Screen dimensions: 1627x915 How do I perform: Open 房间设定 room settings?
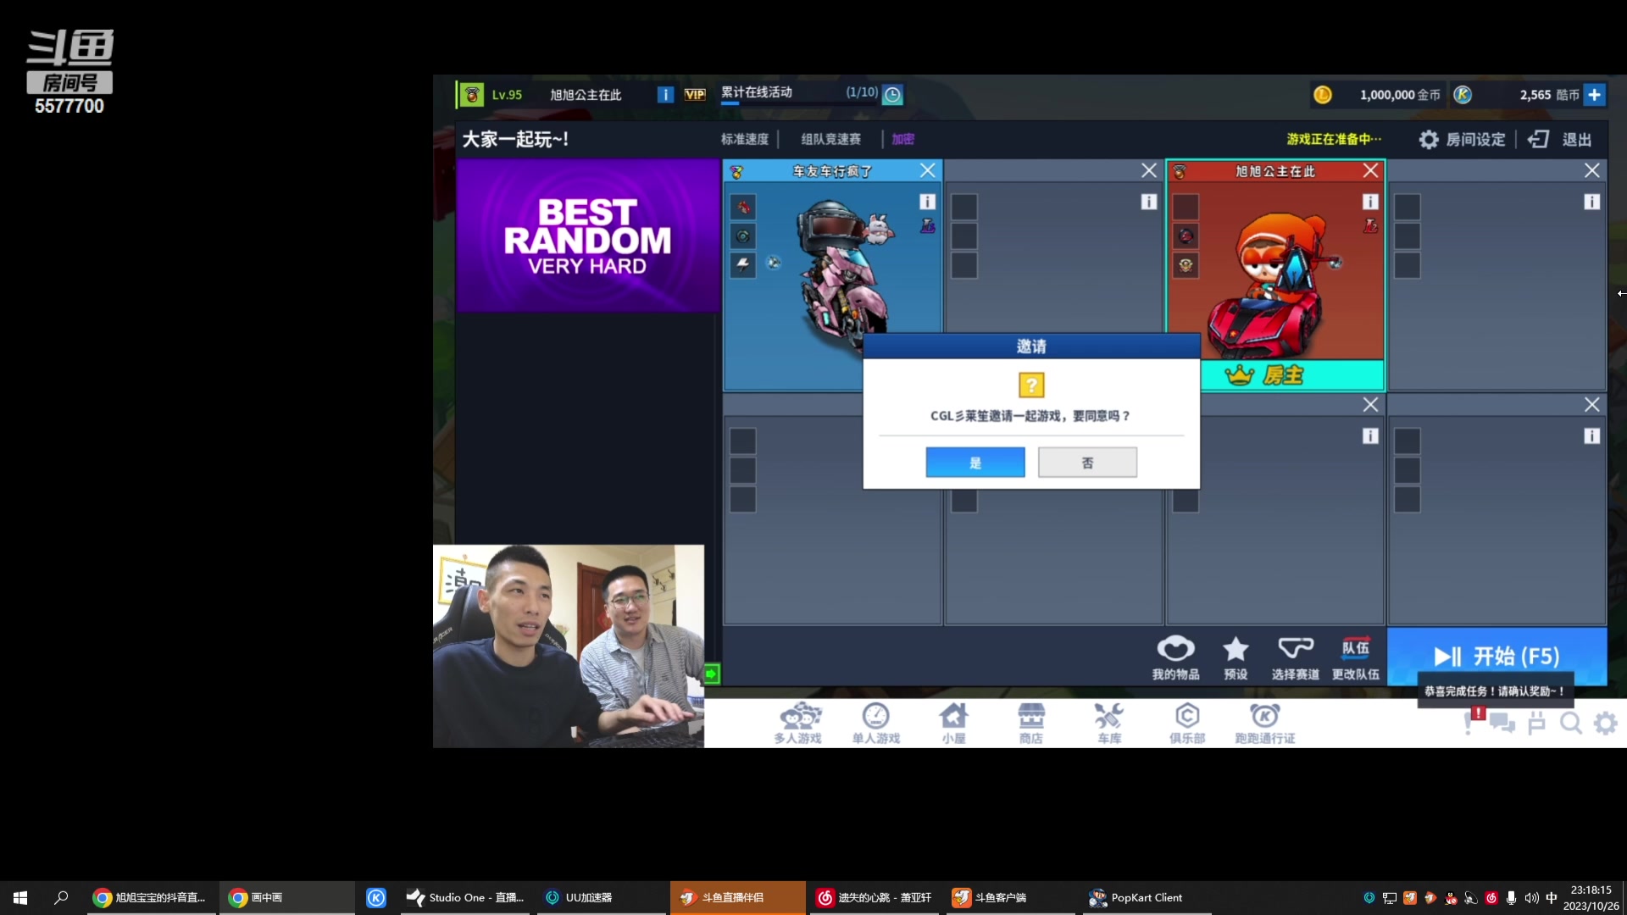point(1463,139)
